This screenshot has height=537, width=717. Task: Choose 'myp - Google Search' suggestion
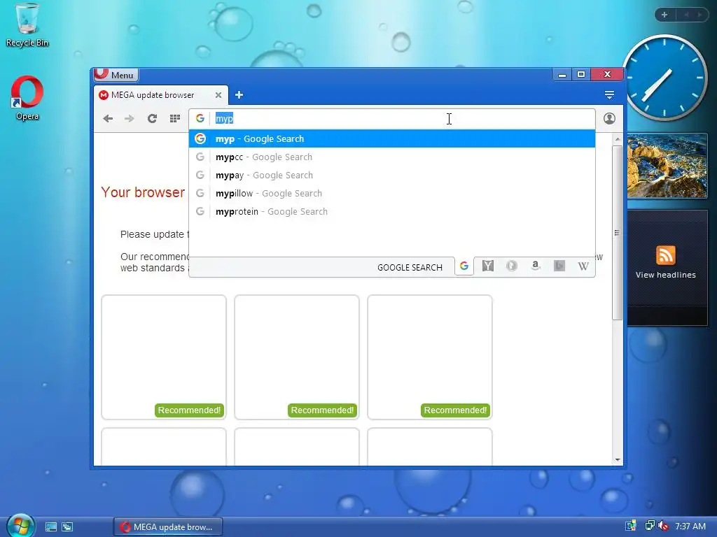click(x=392, y=139)
